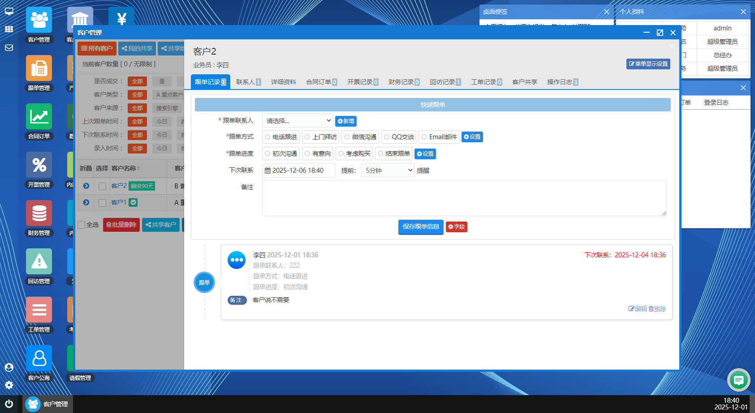The image size is (755, 413).
Task: Click the 菜单显示设置 button
Action: click(x=648, y=64)
